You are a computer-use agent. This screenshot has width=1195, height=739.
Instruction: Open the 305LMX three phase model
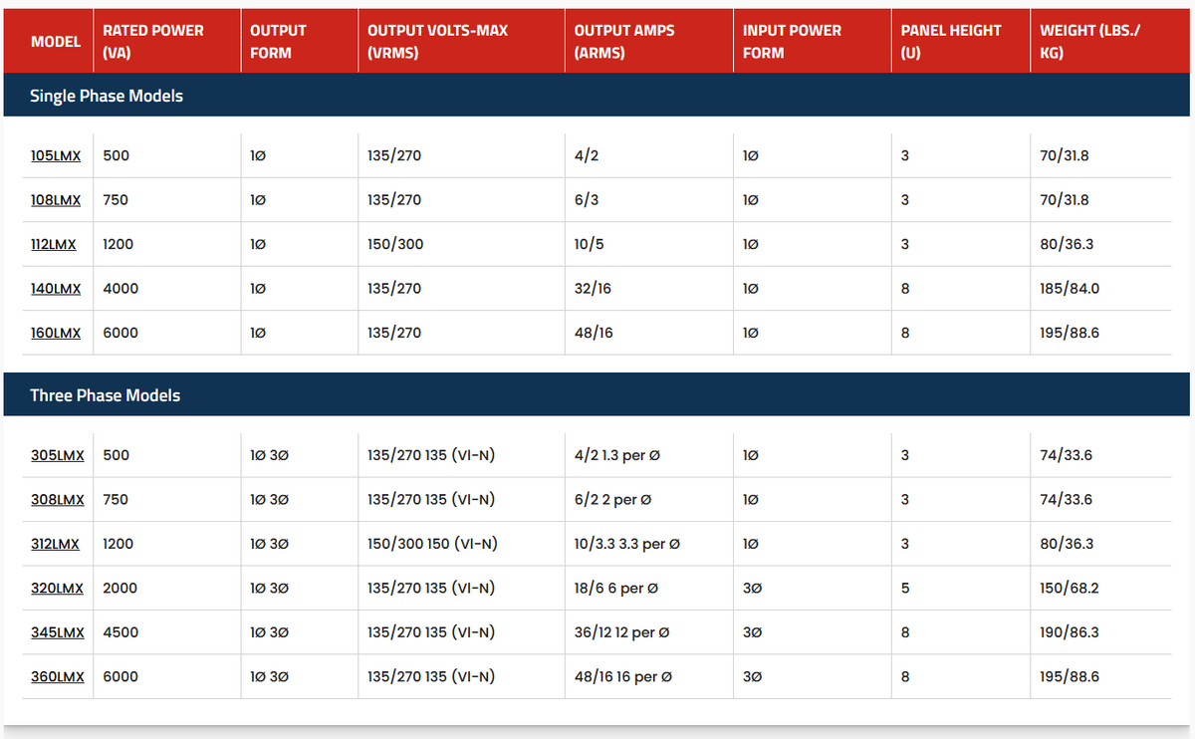pos(57,455)
